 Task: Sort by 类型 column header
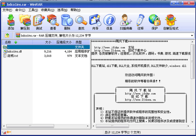pyautogui.click(x=82, y=42)
